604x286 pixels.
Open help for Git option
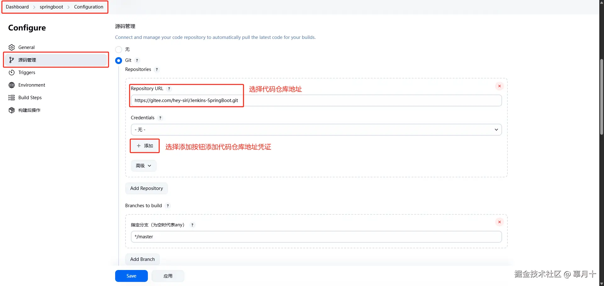point(137,60)
